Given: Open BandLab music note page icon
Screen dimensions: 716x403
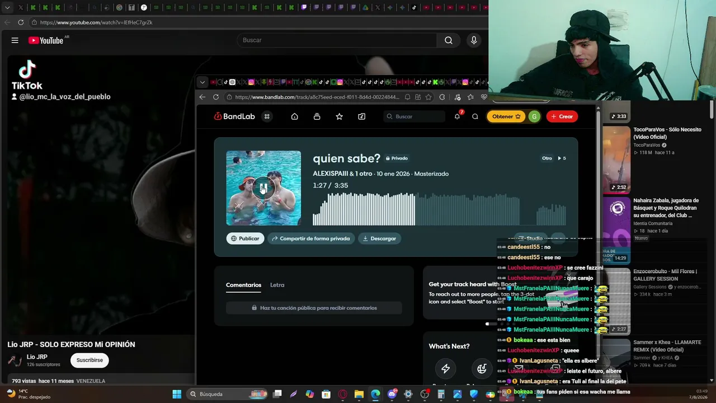Looking at the screenshot, I should click(x=362, y=116).
